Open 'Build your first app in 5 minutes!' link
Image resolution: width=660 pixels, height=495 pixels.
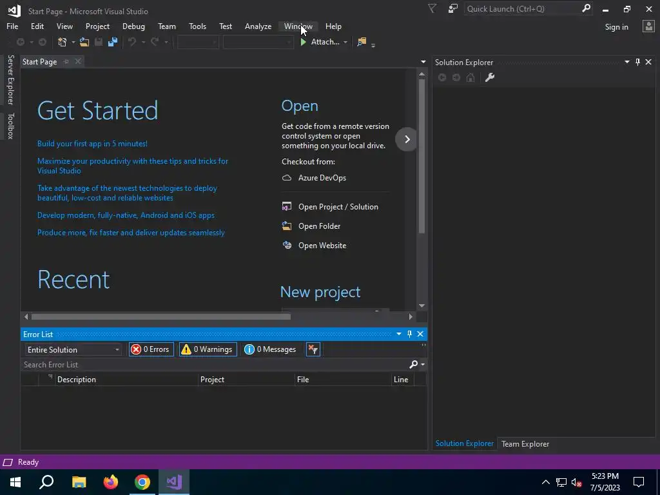(92, 144)
